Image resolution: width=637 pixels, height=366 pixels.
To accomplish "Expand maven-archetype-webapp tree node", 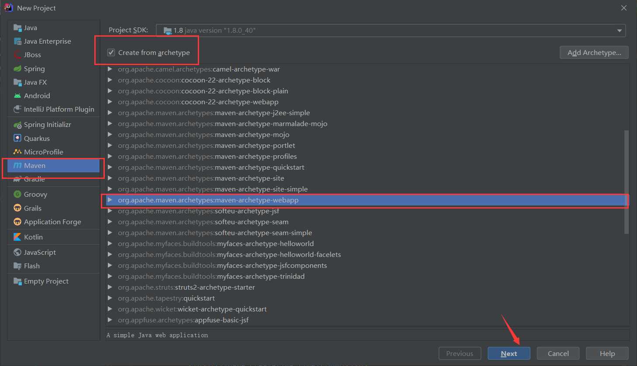I will (x=110, y=200).
